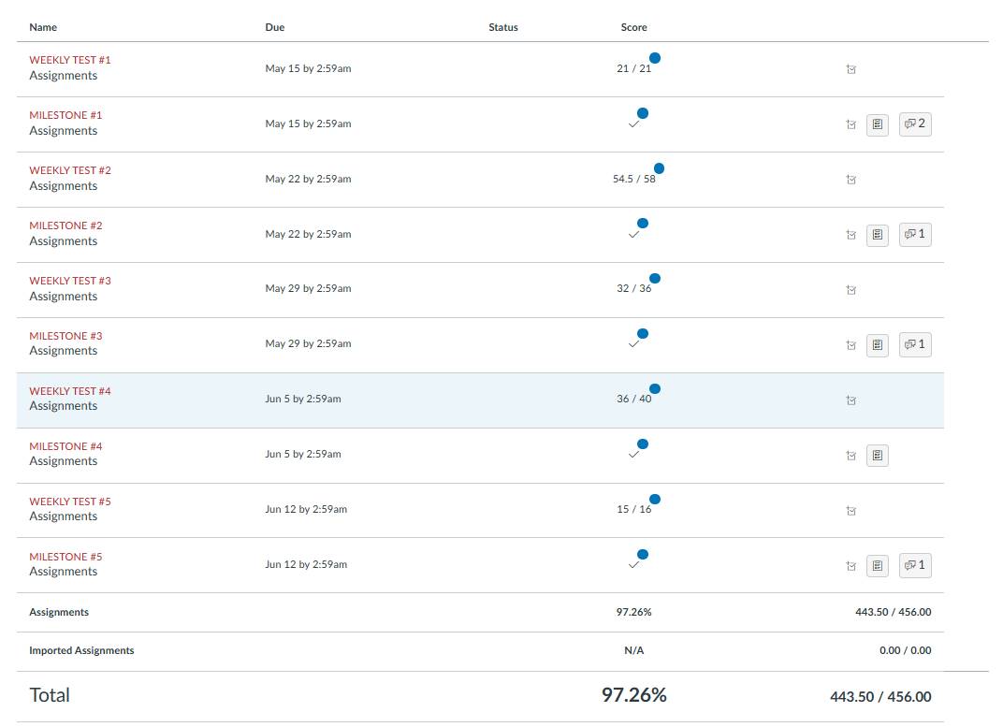Show rubric for MILESTONE #3

[878, 345]
